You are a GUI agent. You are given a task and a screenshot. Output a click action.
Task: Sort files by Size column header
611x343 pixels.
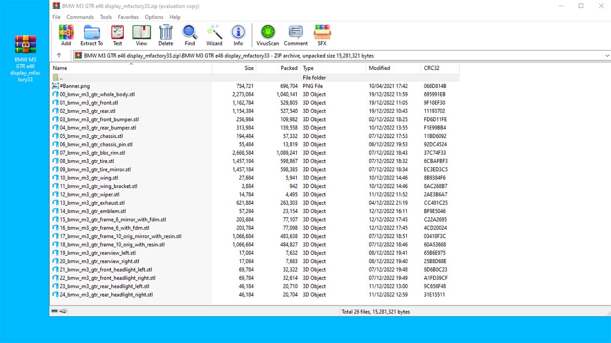click(x=234, y=68)
